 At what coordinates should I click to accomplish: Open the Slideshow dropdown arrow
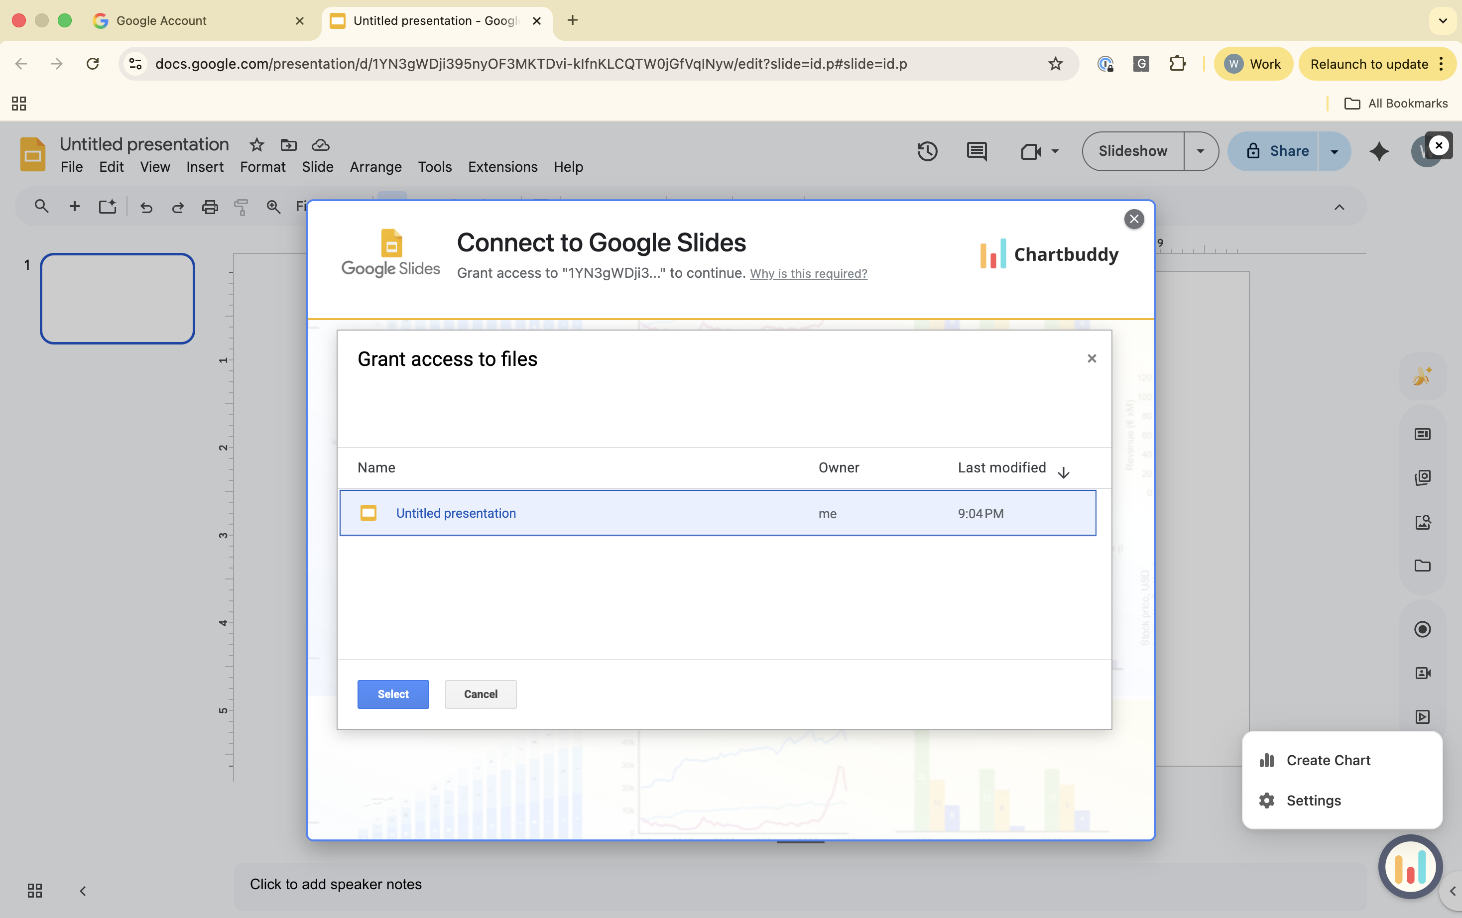pos(1200,151)
